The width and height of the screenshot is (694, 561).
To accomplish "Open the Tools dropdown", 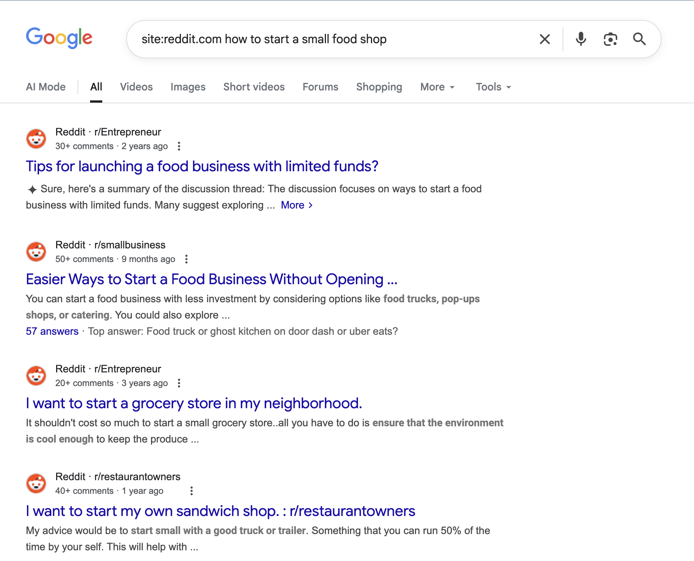I will coord(492,87).
